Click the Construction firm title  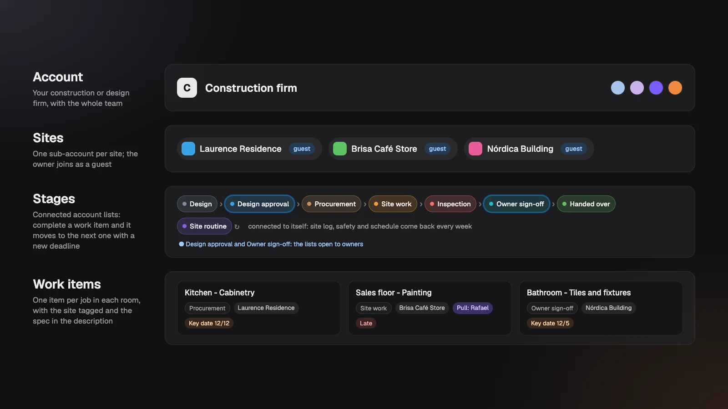tap(251, 88)
